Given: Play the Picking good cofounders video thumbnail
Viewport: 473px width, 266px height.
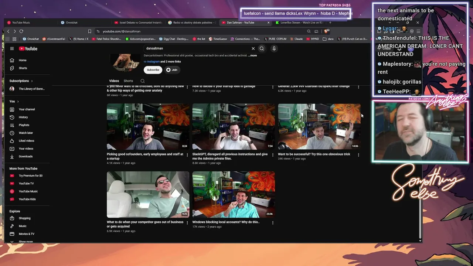Looking at the screenshot, I should tap(148, 127).
